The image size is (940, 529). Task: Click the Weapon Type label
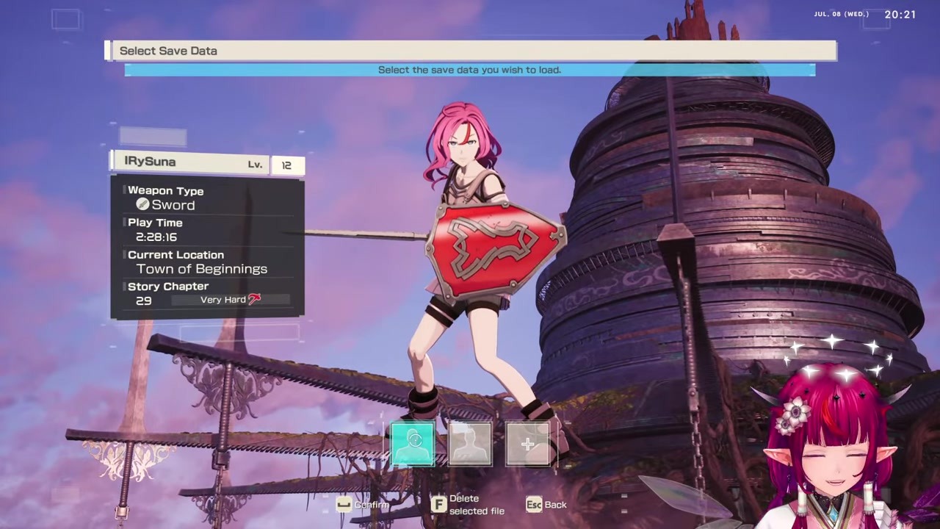point(166,191)
